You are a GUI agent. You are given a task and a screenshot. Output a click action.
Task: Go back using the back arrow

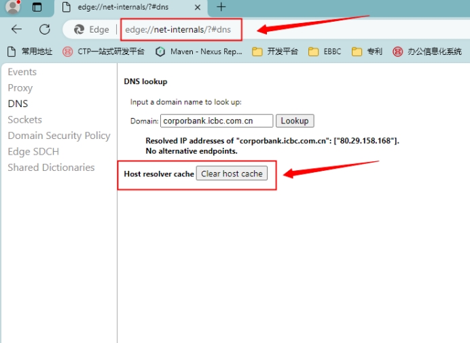pos(17,29)
